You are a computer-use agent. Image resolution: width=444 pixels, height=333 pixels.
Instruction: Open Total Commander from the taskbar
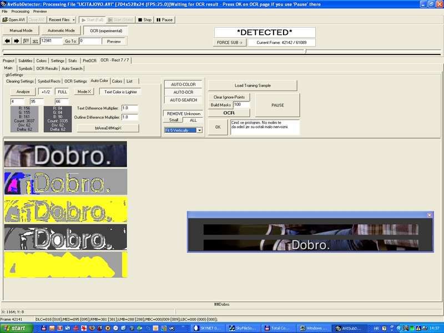(x=279, y=328)
